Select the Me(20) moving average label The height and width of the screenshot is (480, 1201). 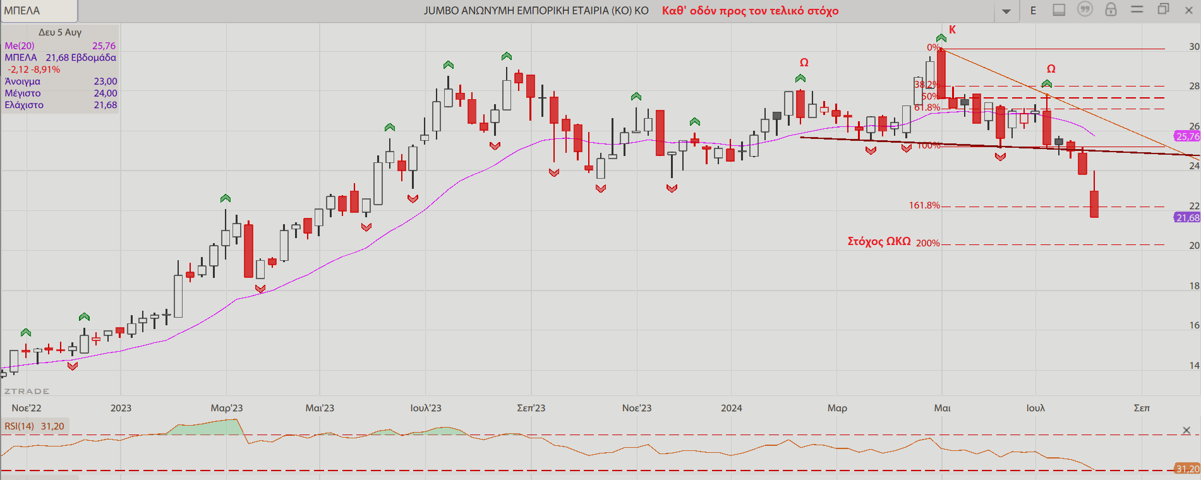point(20,45)
